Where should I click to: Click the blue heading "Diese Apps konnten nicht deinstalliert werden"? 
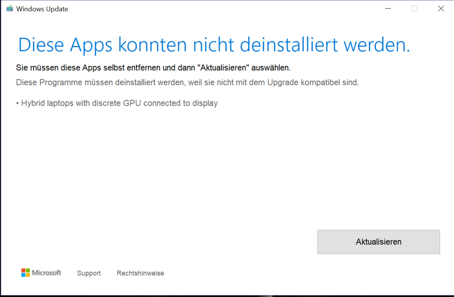pos(214,45)
